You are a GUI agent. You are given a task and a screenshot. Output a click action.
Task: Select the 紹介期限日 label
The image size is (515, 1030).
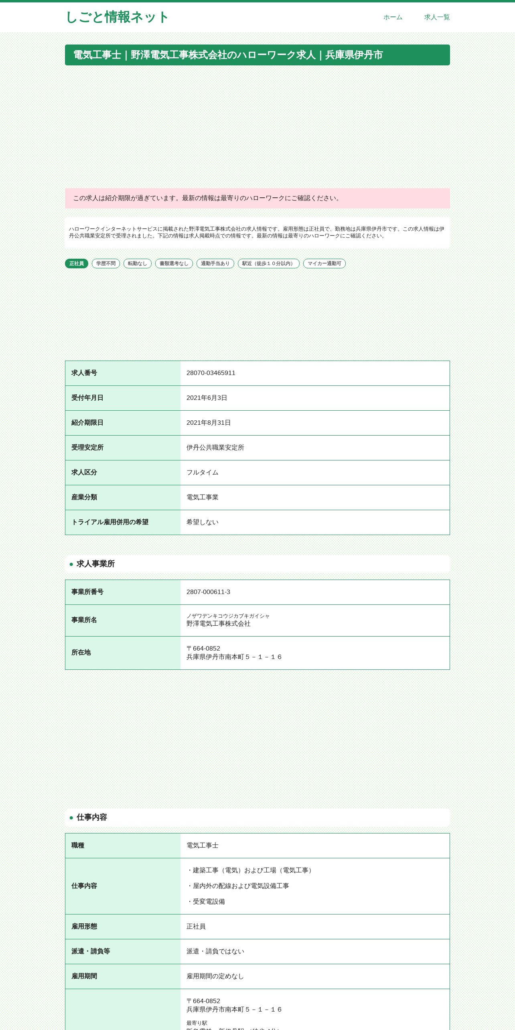tap(87, 423)
